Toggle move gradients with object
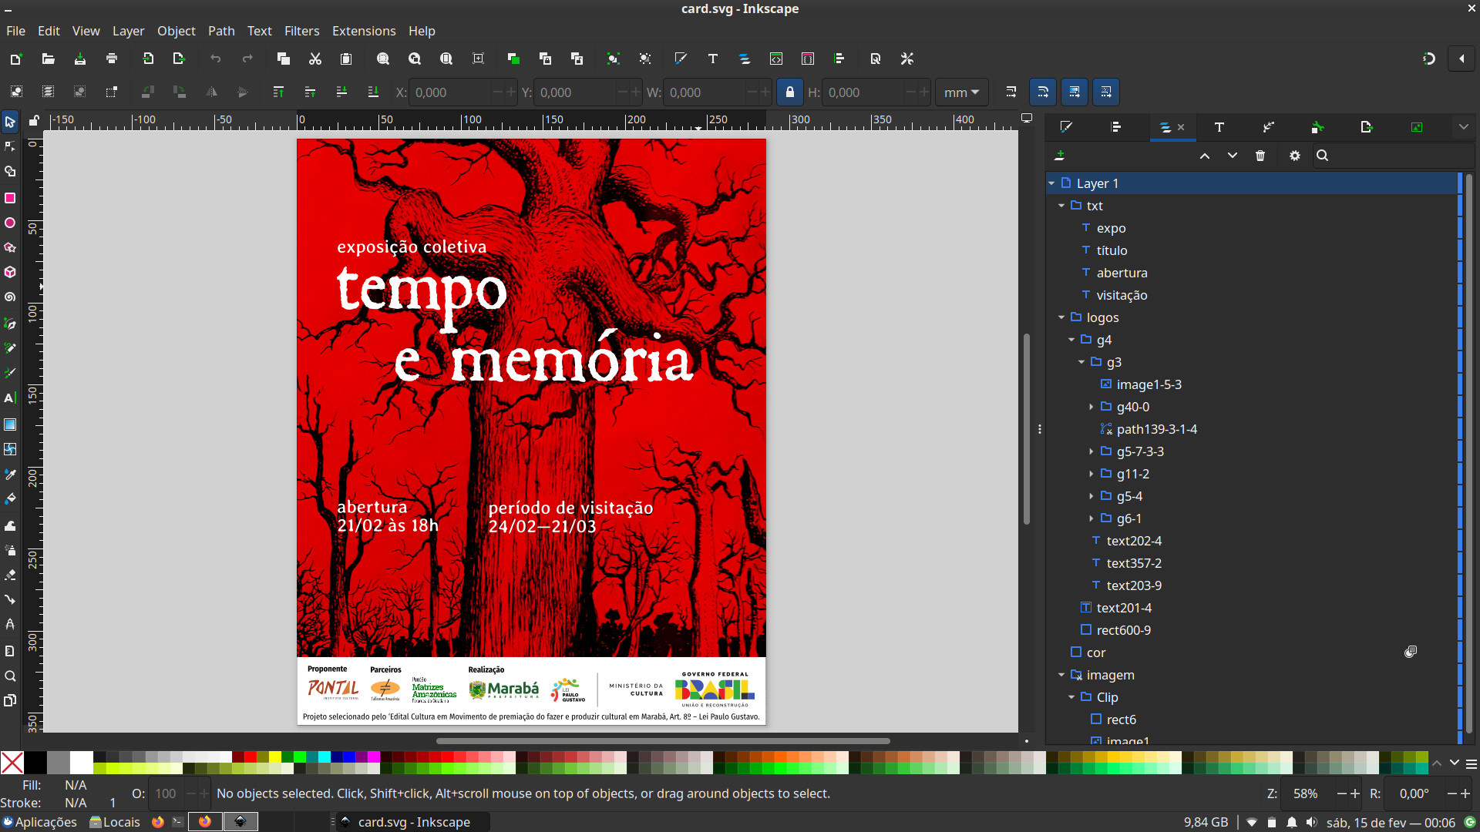1480x832 pixels. [x=1075, y=92]
